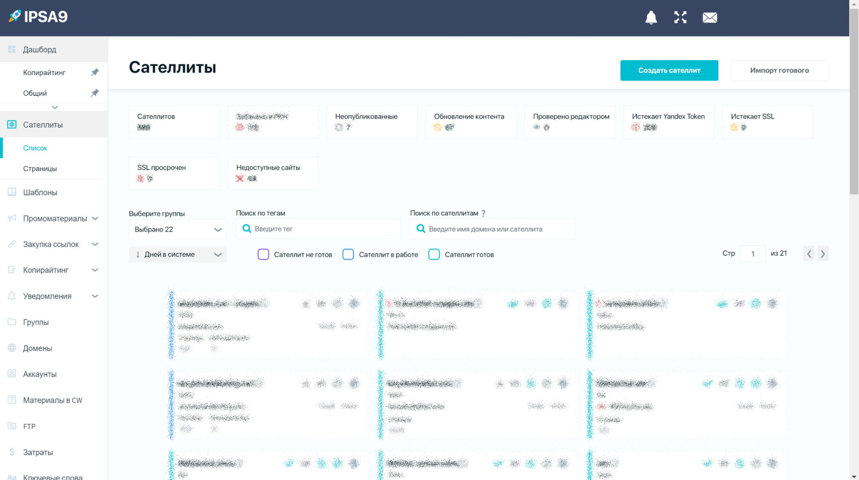
Task: Click help question mark near Поиск по сателлитам
Action: point(483,213)
